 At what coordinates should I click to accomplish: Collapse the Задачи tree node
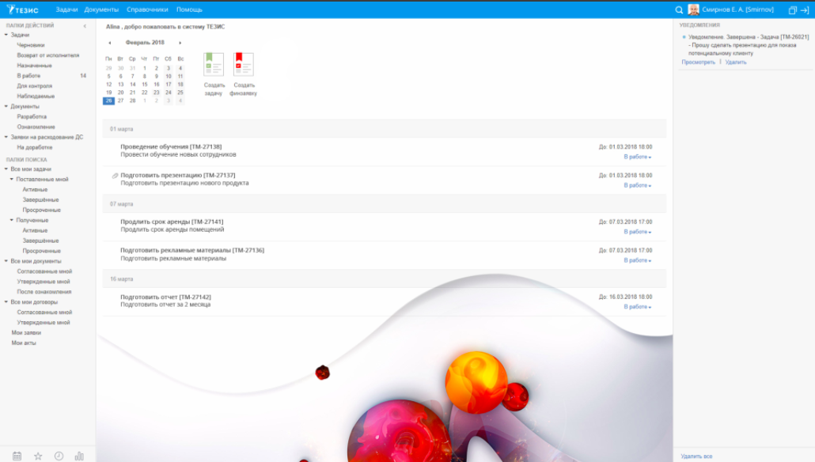click(6, 35)
